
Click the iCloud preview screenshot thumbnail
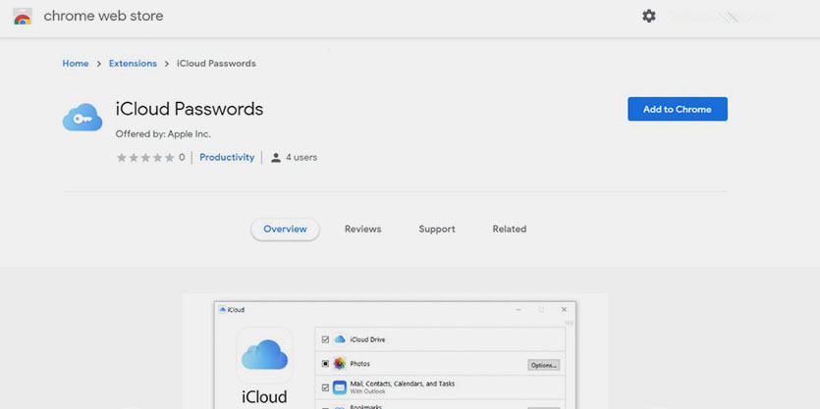(x=396, y=351)
